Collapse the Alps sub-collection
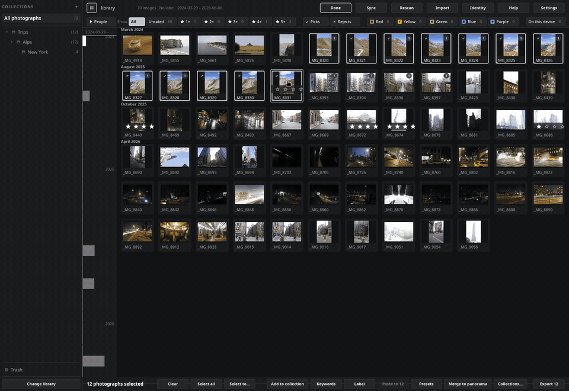The image size is (569, 391). coord(12,42)
